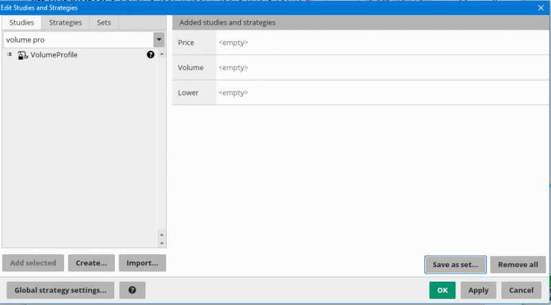Close the Edit Studies and Strategies dialog

point(541,8)
